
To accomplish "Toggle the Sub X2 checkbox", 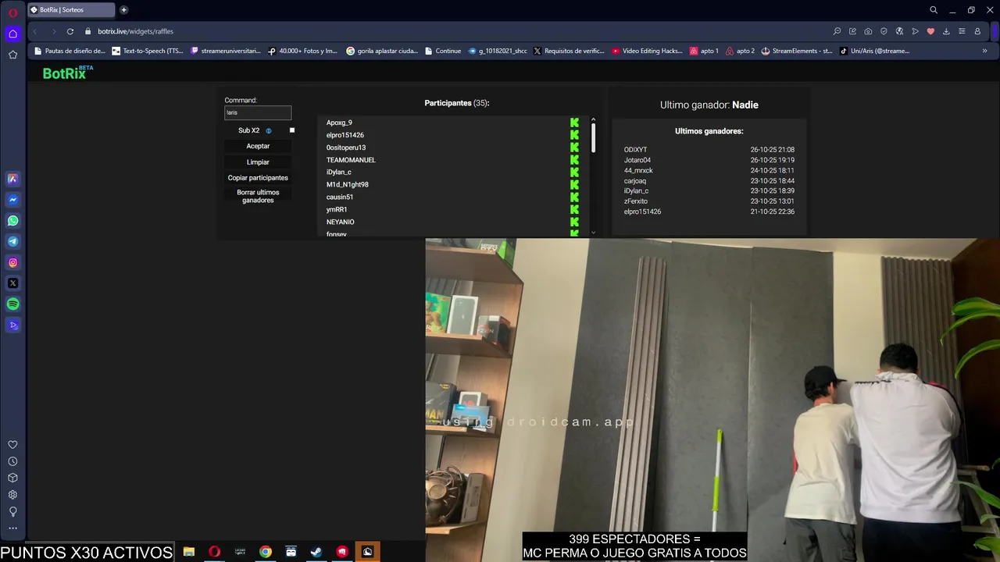I will (292, 130).
